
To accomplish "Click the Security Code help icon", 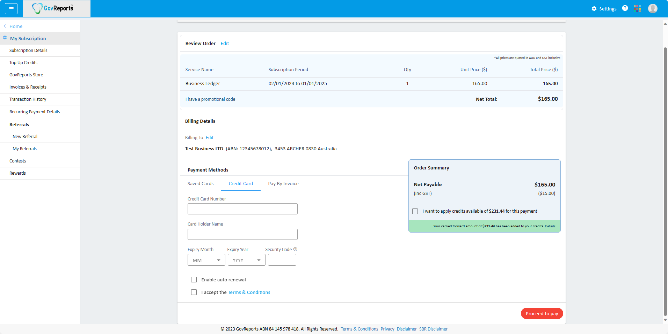I will (295, 249).
